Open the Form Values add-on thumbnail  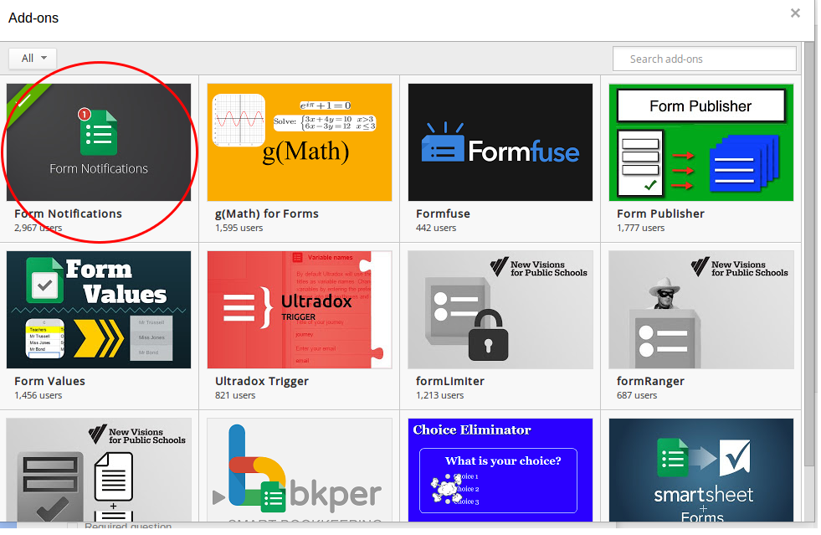click(99, 310)
